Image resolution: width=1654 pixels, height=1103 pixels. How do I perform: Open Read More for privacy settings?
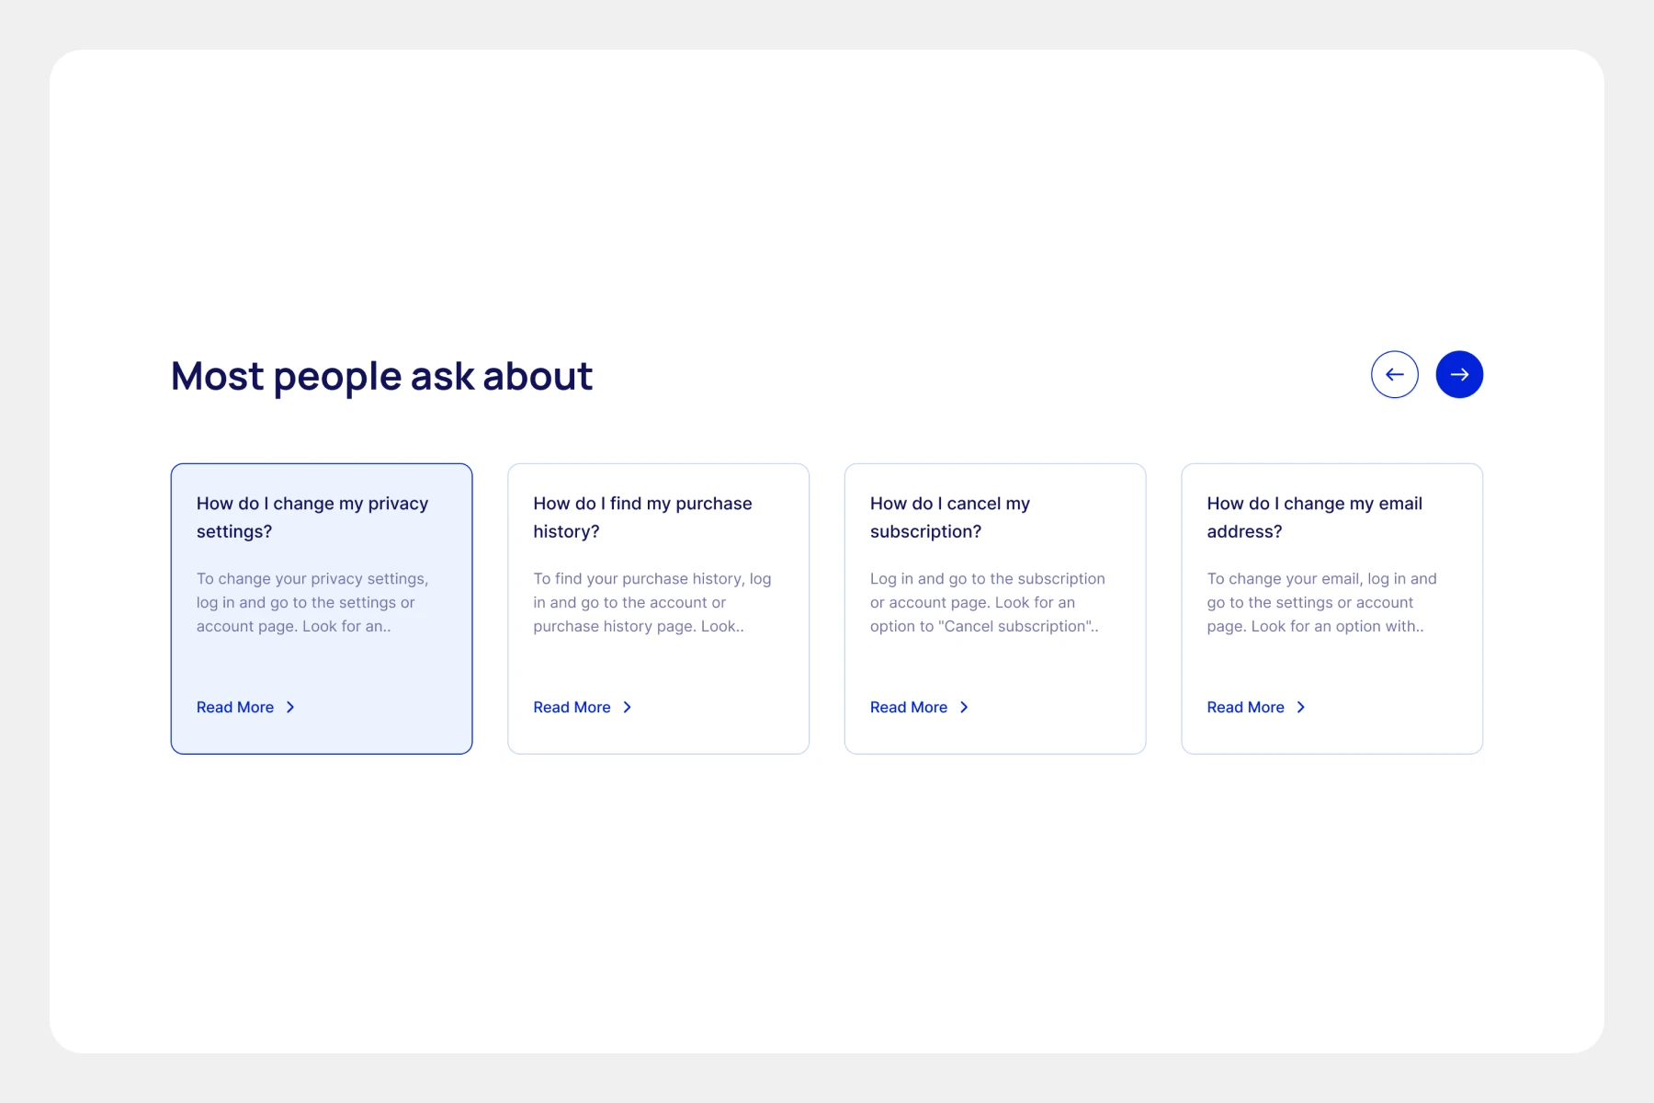click(x=235, y=707)
